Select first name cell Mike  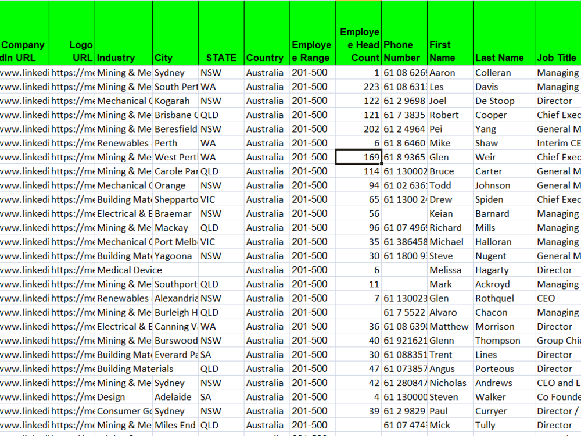450,143
